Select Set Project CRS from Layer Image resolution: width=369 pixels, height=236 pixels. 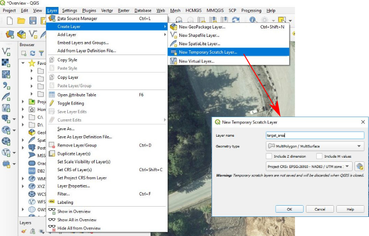[107, 178]
